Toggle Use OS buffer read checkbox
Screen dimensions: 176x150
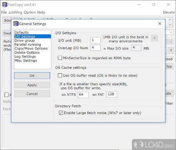click(x=60, y=76)
